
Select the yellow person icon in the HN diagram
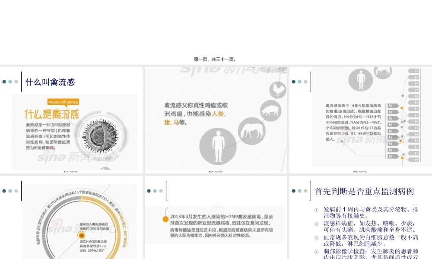coord(401,107)
